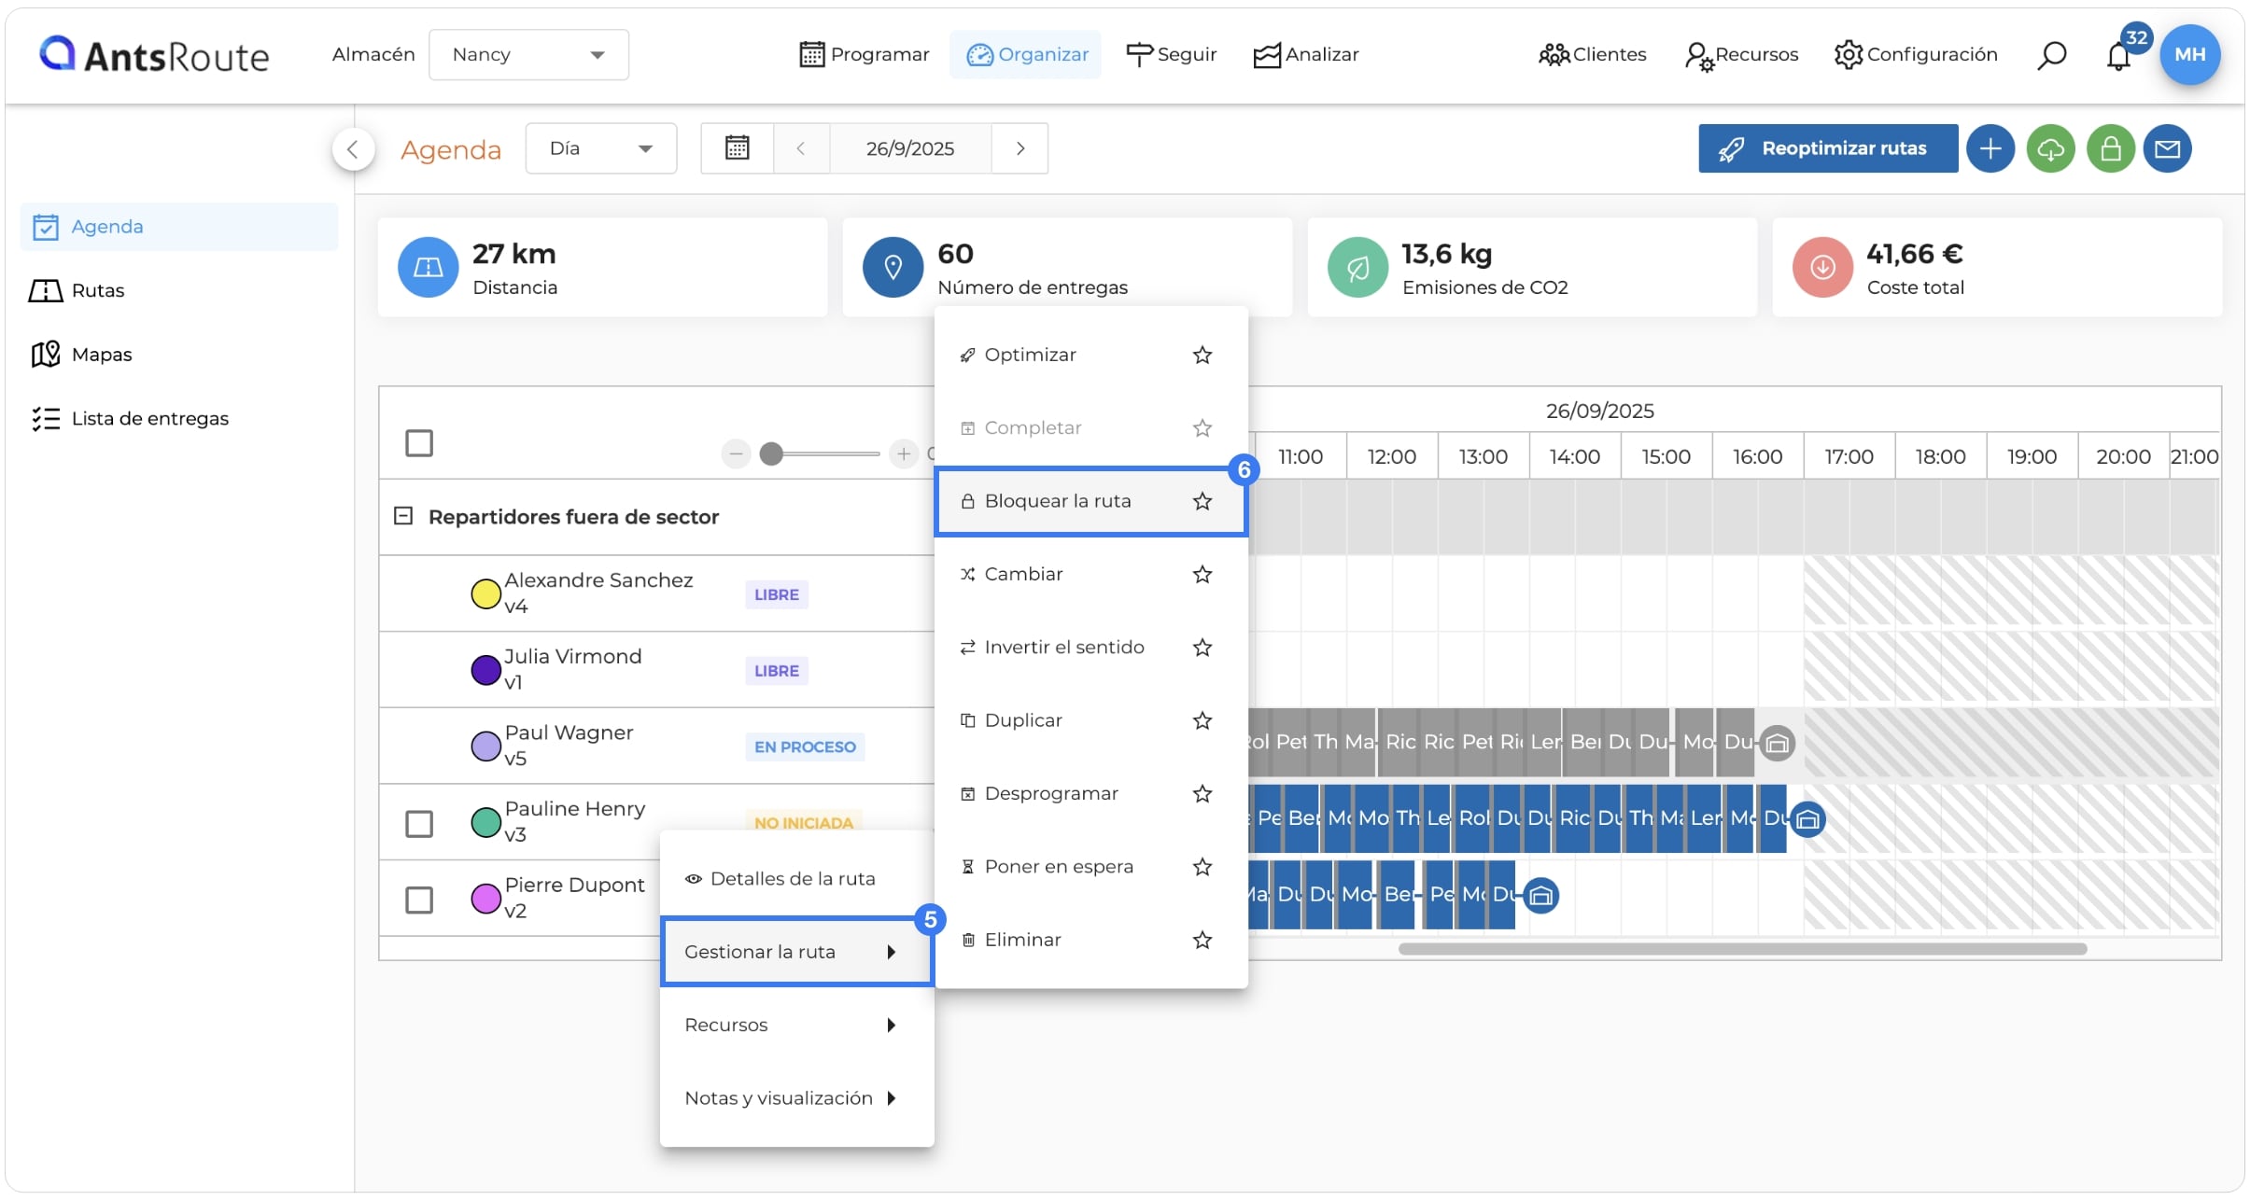The height and width of the screenshot is (1200, 2250).
Task: Open Seguir in the top navigation
Action: click(x=1171, y=55)
